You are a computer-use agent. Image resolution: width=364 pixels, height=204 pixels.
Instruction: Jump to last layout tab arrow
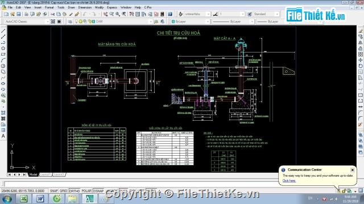24,175
